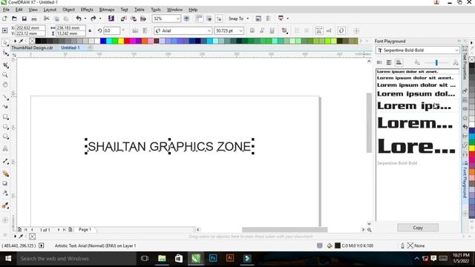Image resolution: width=475 pixels, height=267 pixels.
Task: Toggle the lock ratio padlock
Action: pyautogui.click(x=90, y=30)
